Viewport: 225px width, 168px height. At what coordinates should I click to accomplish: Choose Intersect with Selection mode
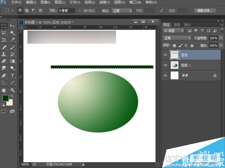point(40,10)
